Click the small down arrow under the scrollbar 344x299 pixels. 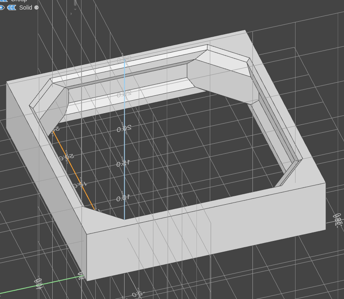tap(75, 8)
